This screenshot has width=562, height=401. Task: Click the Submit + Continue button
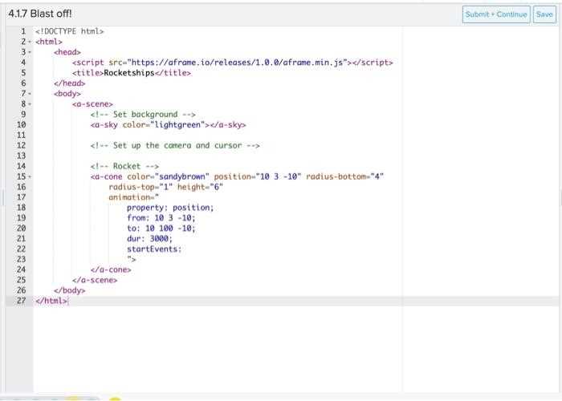point(496,14)
